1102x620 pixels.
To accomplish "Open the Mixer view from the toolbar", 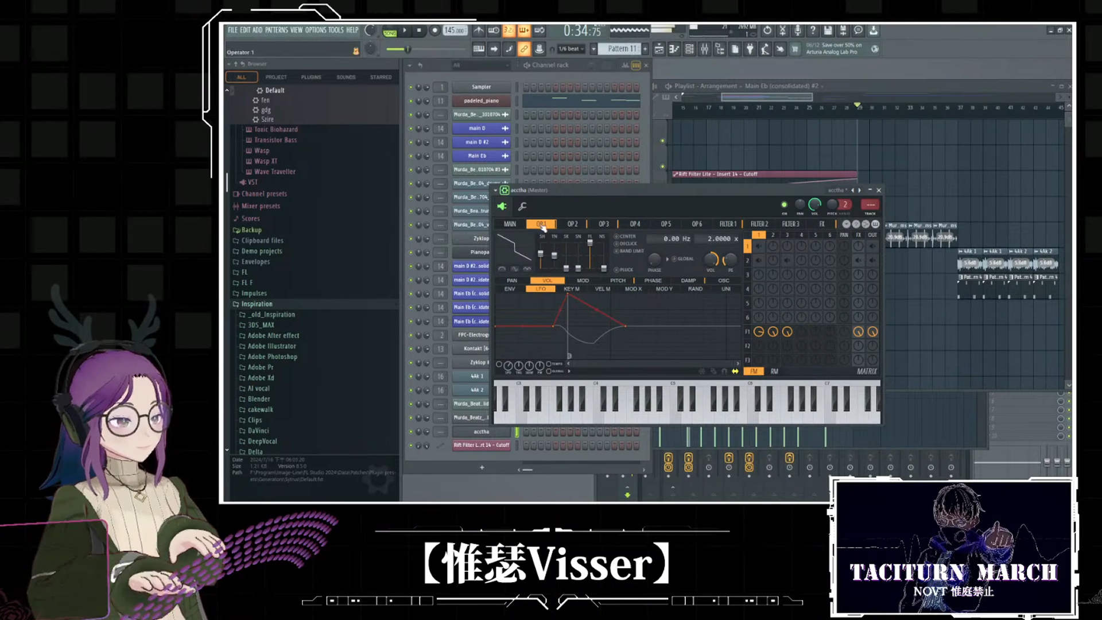I will [704, 49].
